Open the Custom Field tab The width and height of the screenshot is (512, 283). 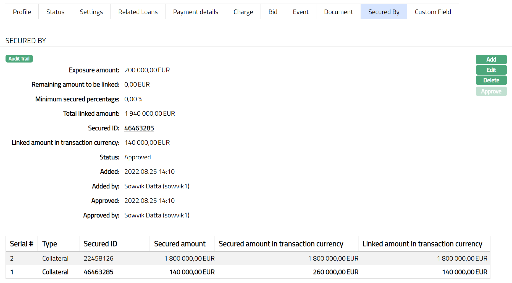[433, 12]
